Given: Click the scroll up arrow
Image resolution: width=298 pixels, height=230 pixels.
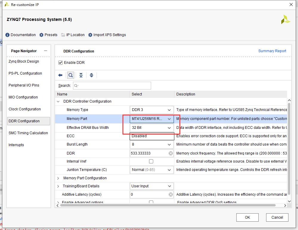Looking at the screenshot, I should (x=289, y=100).
